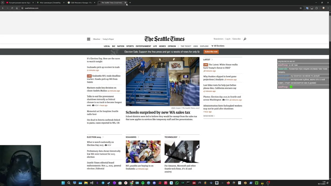Launch Steam from the taskbar
331x186 pixels.
[109, 183]
